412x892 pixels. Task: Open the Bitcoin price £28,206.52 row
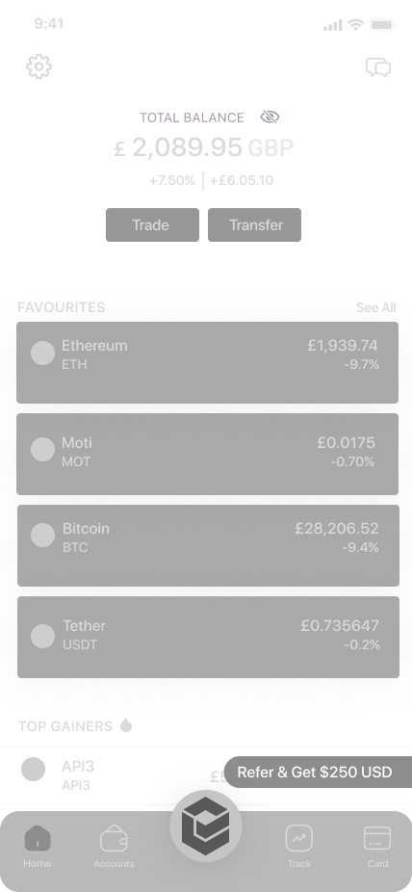208,545
